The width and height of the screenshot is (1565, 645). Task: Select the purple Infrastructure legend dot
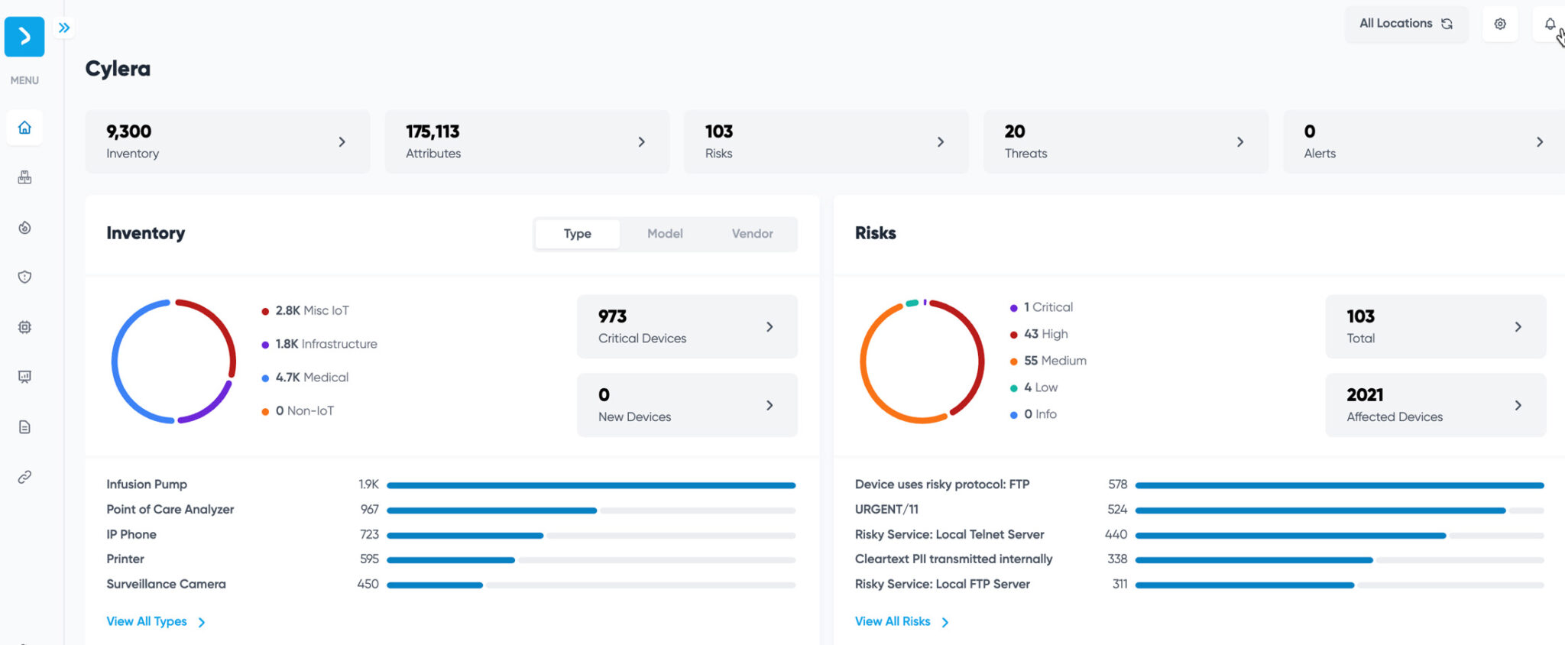(x=265, y=345)
